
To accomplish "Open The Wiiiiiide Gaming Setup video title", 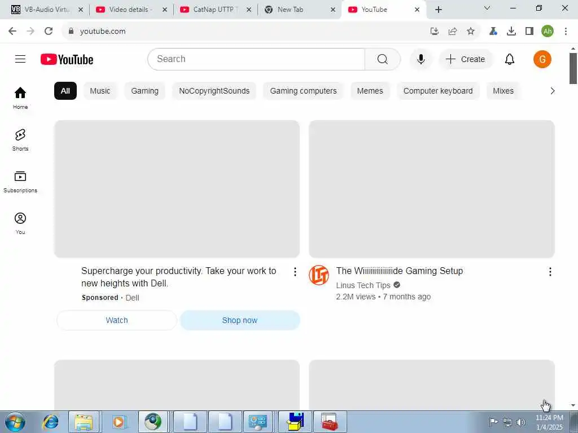I will 399,271.
